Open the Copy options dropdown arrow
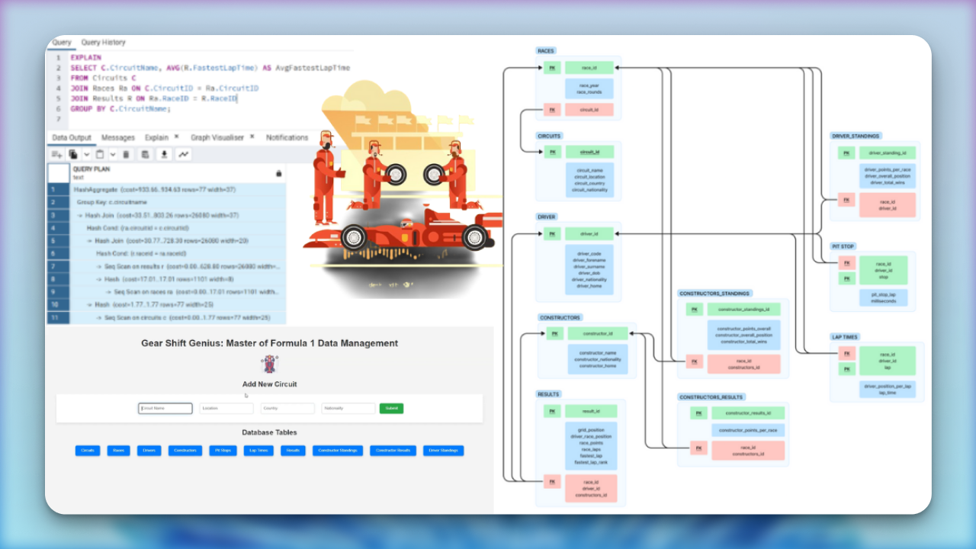The image size is (976, 549). point(86,154)
